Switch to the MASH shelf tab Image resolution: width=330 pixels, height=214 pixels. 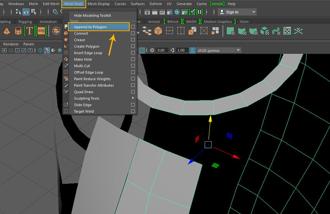[x=191, y=22]
